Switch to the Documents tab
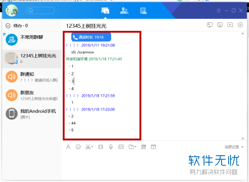Screen dimensions: 249x182 tap(143, 11)
